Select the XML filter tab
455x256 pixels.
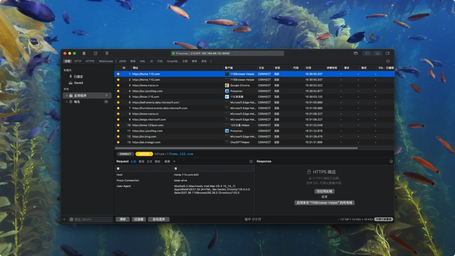pos(143,61)
